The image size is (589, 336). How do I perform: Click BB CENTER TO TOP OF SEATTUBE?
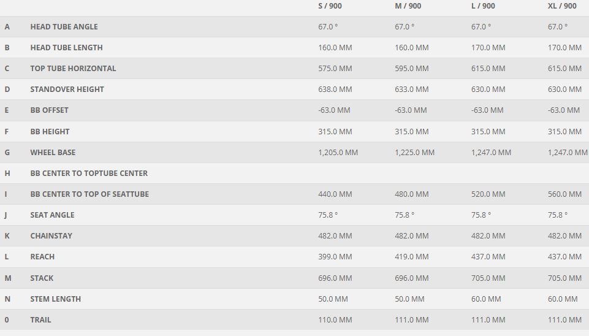pos(89,194)
